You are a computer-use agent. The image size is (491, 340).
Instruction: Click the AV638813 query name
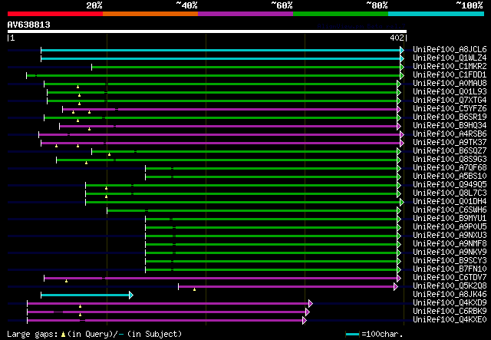click(29, 25)
